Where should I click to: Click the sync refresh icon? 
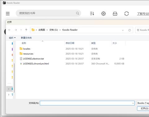click(x=126, y=14)
